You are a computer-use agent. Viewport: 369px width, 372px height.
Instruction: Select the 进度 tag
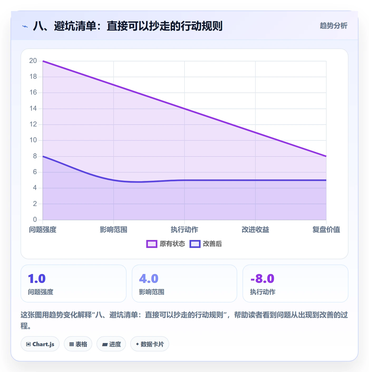[111, 344]
